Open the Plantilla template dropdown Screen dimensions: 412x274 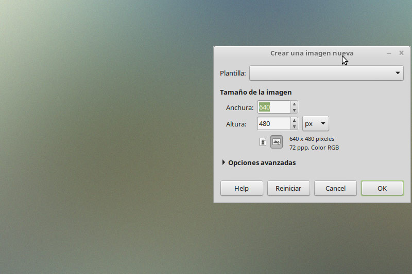coord(327,73)
